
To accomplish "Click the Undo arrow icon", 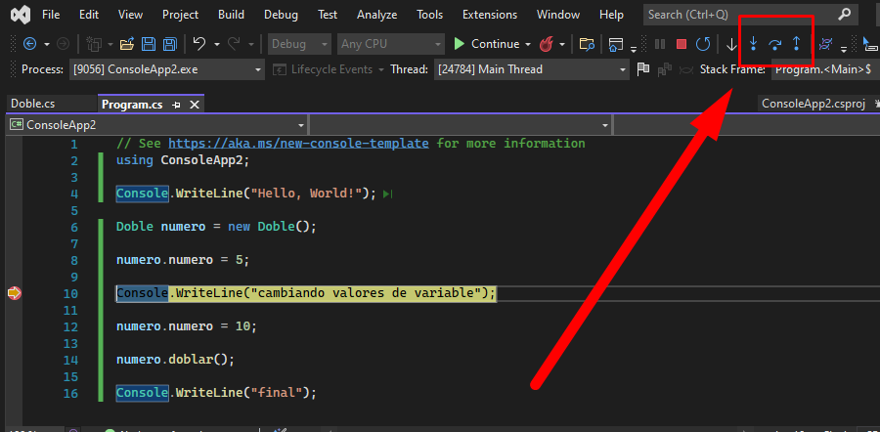I will 199,44.
